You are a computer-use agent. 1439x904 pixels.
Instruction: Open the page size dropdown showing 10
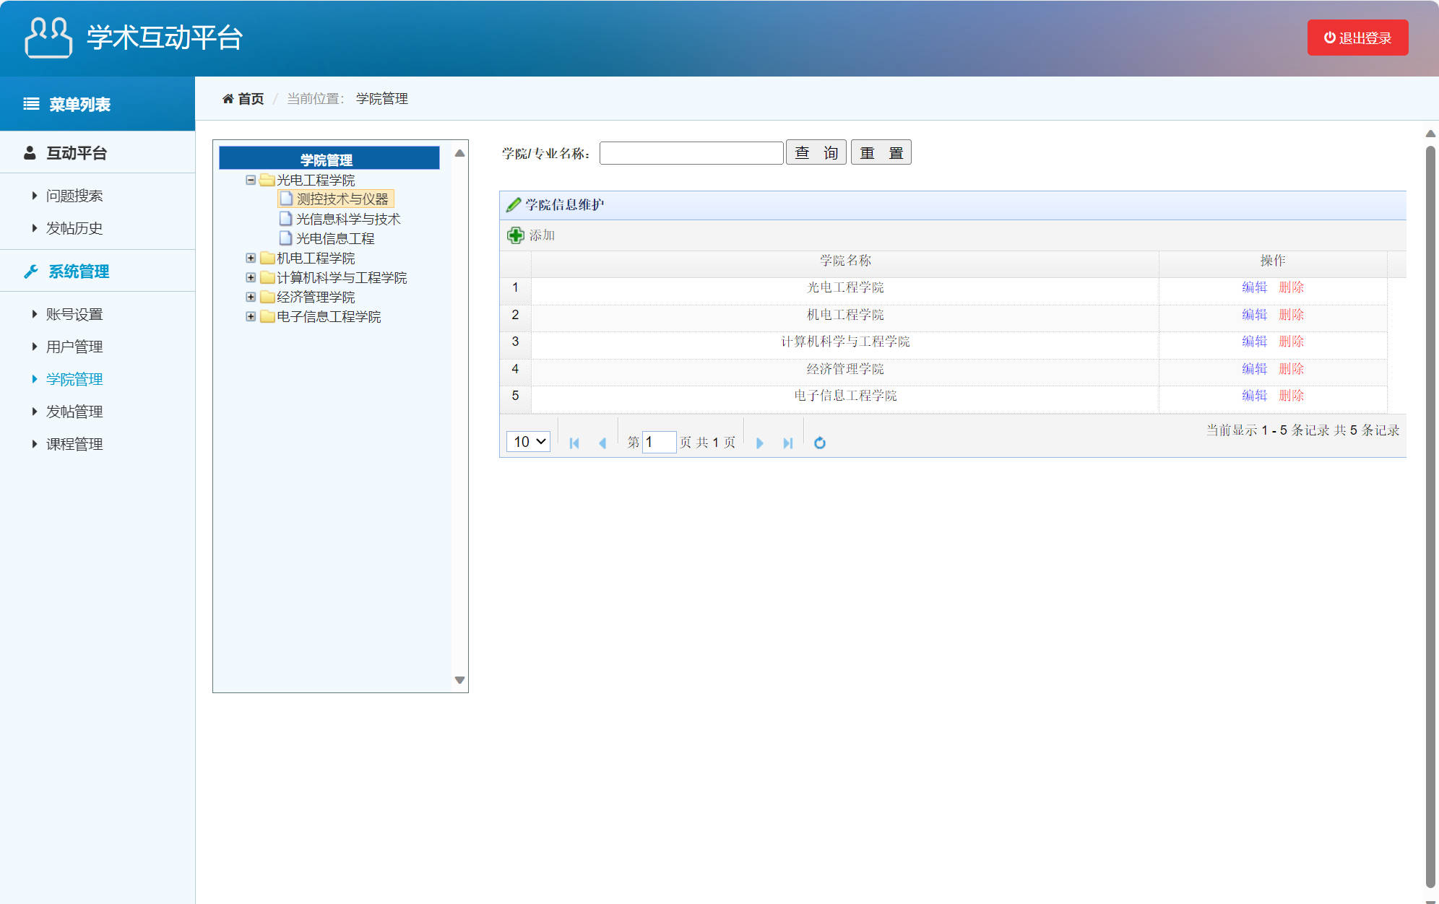click(528, 442)
